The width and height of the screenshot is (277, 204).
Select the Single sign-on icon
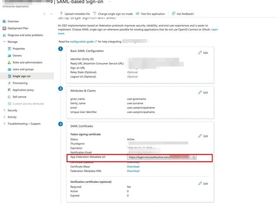10,76
